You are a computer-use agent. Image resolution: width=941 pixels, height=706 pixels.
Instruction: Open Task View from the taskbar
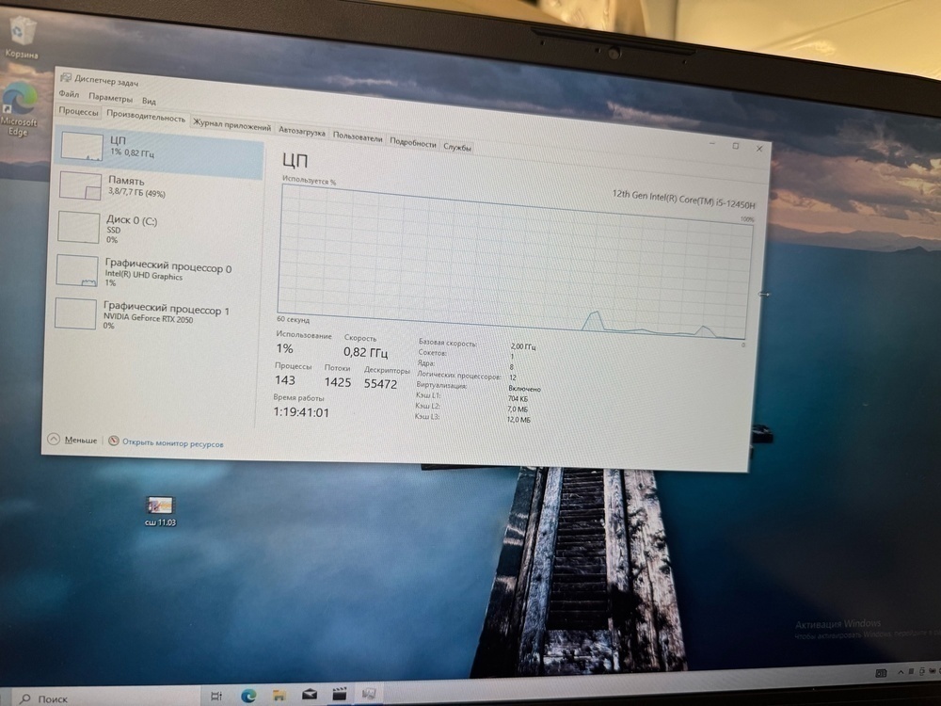click(216, 697)
